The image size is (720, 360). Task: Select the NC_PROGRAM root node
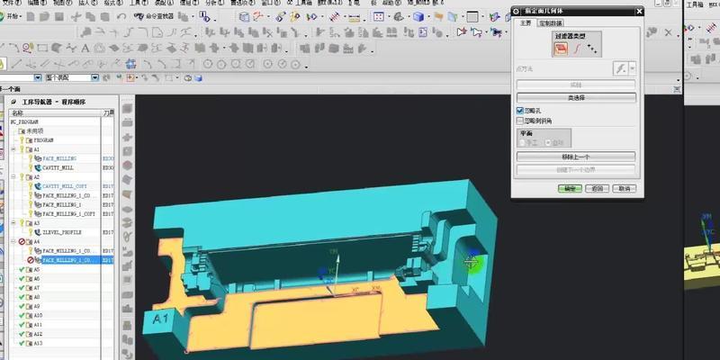(24, 121)
